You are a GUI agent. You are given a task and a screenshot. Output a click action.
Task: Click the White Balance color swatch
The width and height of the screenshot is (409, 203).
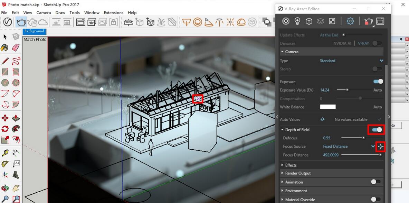(x=328, y=107)
